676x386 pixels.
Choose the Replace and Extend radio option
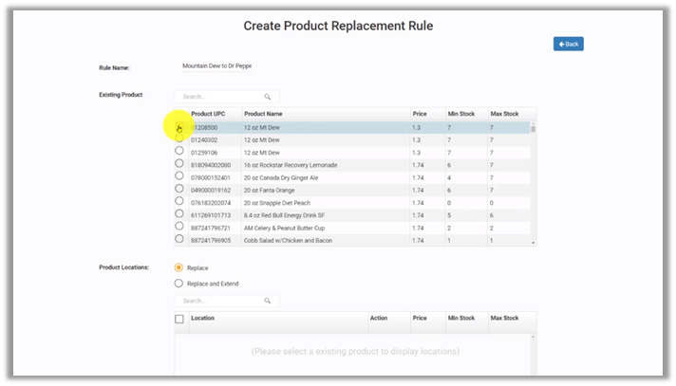tap(179, 283)
